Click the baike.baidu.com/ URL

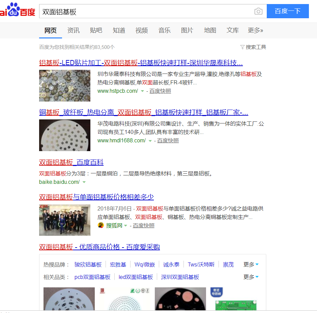(x=59, y=182)
